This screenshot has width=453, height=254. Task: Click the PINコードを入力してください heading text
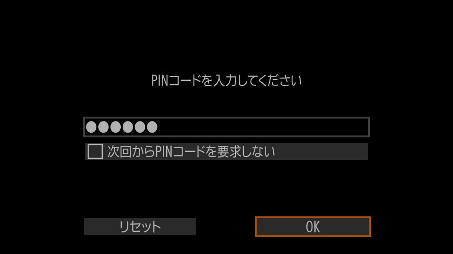226,80
